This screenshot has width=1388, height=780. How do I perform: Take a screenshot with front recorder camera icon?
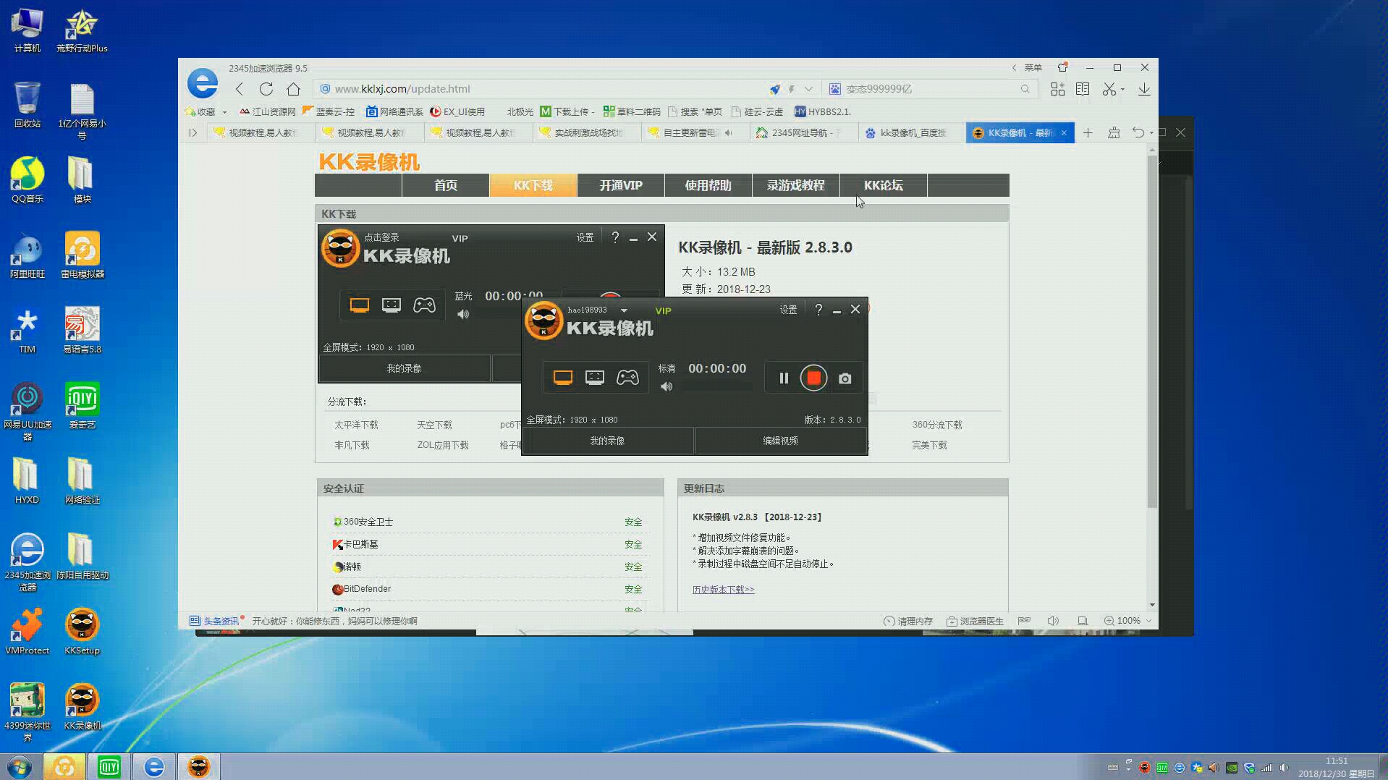coord(845,378)
